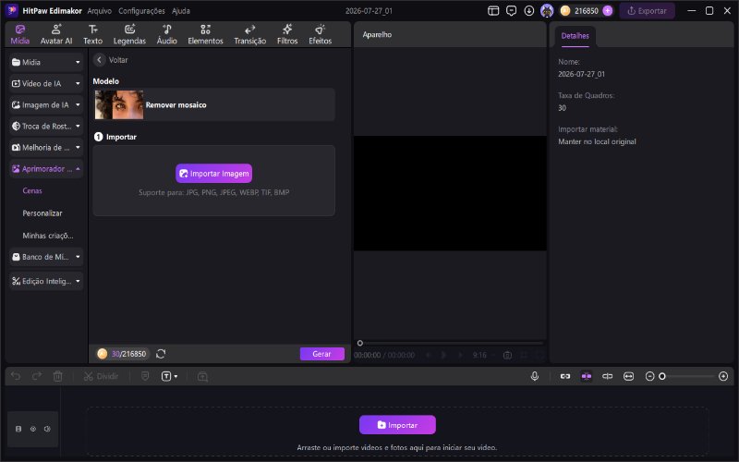This screenshot has height=462, width=739.
Task: Select Personalizar in the sidebar
Action: point(42,213)
